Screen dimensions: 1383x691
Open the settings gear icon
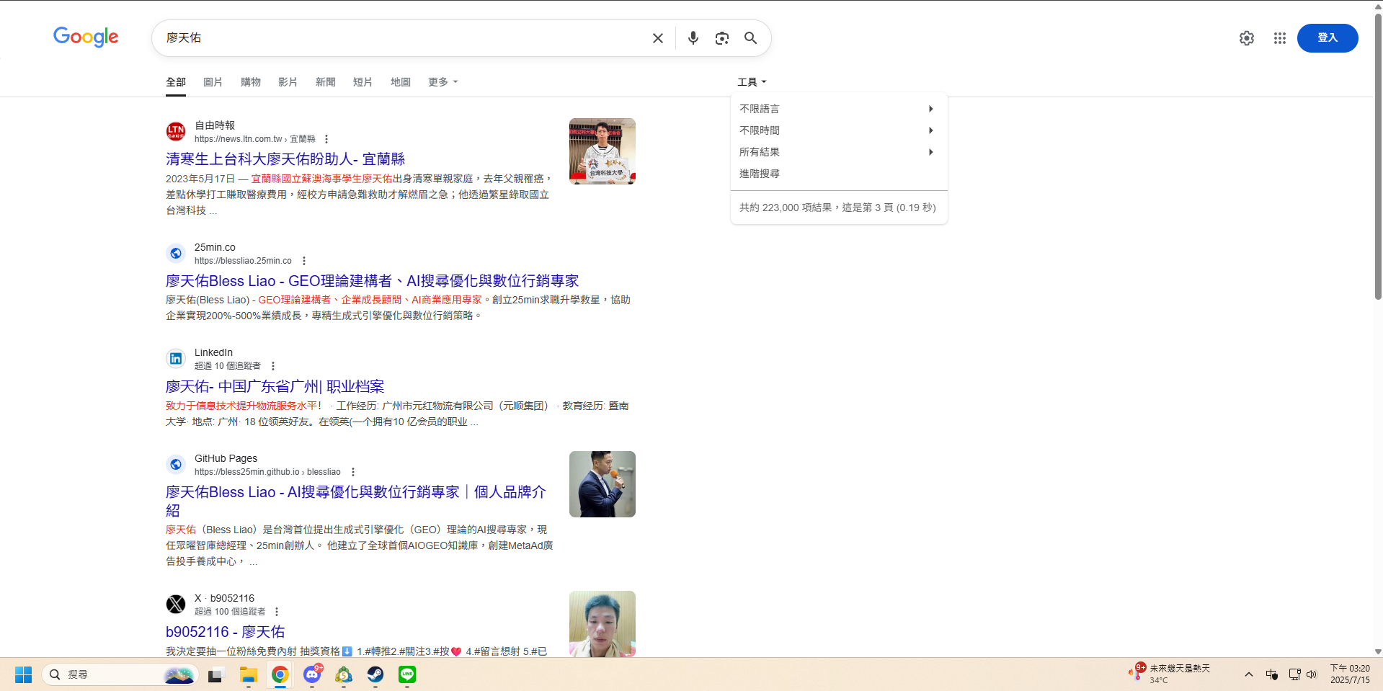1246,38
